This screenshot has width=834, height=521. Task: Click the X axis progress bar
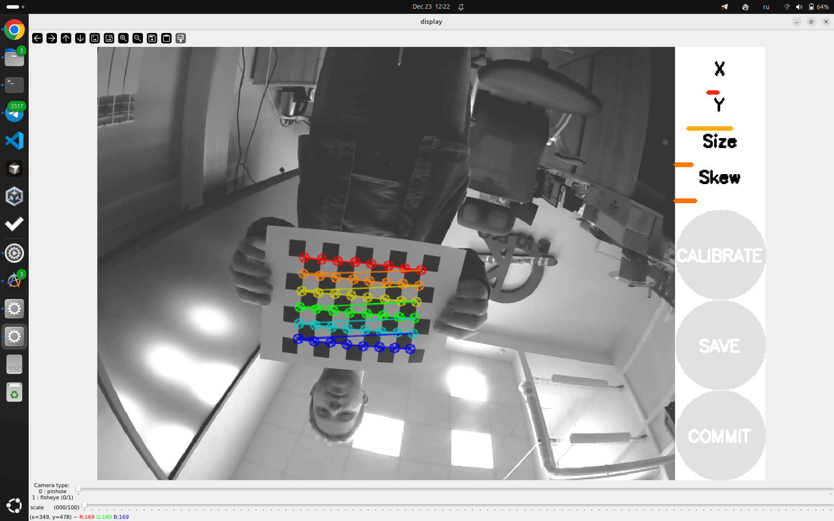712,91
